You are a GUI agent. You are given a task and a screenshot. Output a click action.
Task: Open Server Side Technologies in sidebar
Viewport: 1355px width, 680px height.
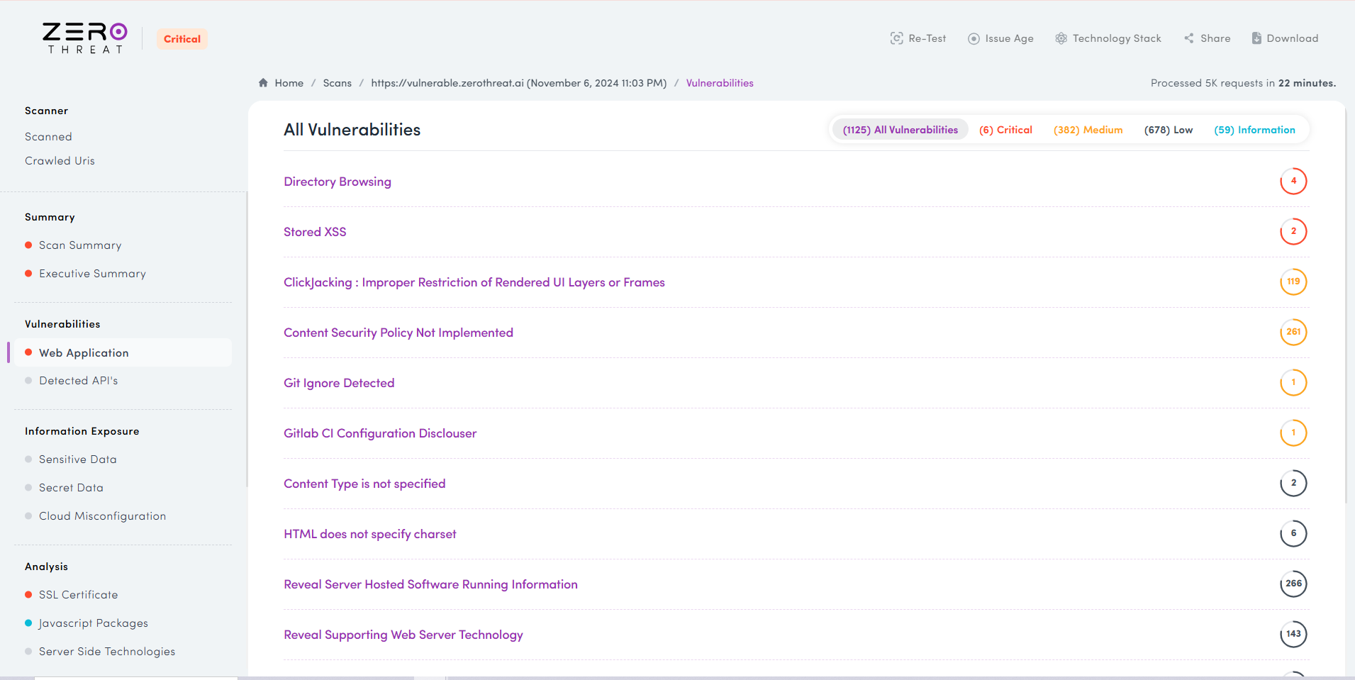pyautogui.click(x=106, y=652)
